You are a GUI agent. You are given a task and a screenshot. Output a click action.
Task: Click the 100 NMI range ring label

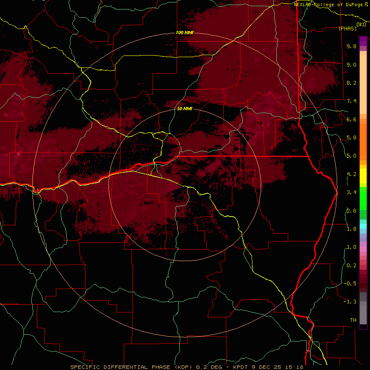pos(185,32)
